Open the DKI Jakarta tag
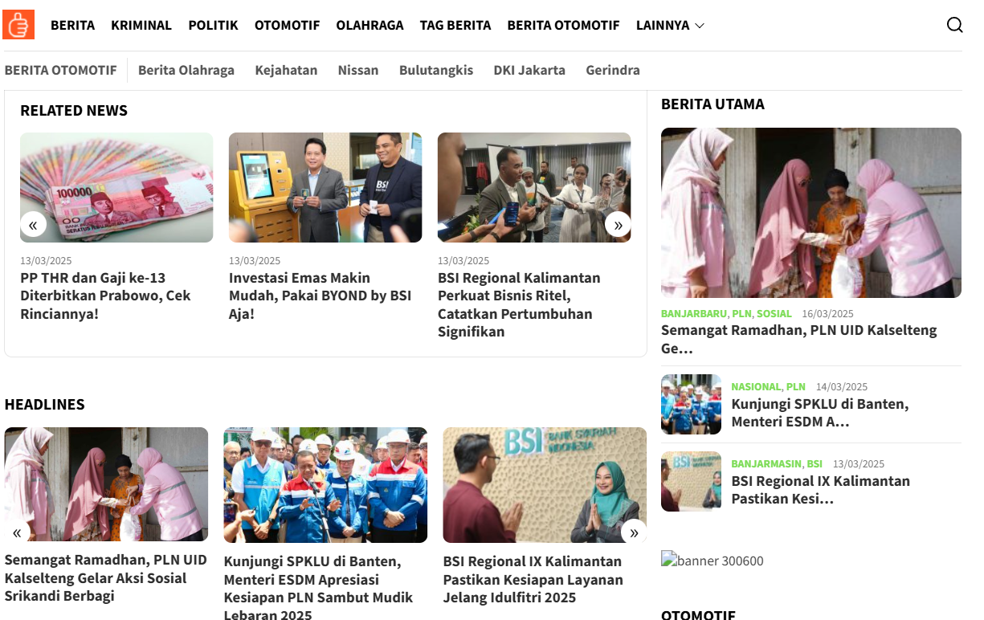984x620 pixels. point(529,70)
